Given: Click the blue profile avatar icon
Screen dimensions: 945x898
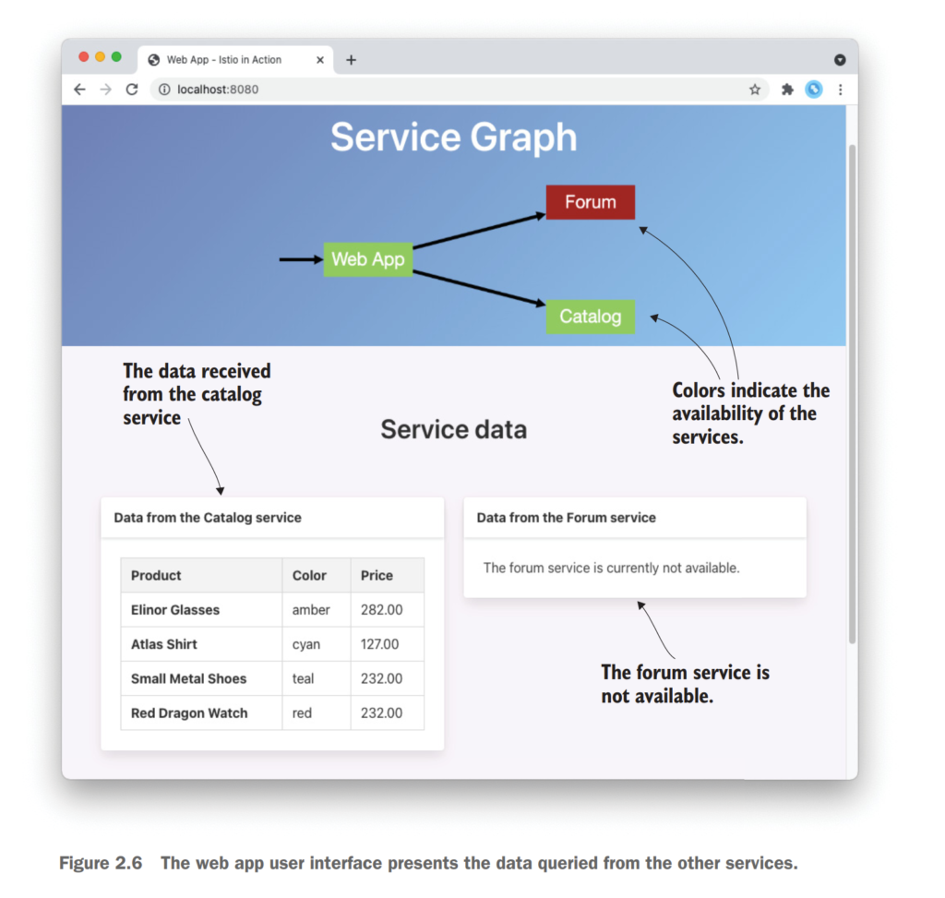Looking at the screenshot, I should pos(813,90).
